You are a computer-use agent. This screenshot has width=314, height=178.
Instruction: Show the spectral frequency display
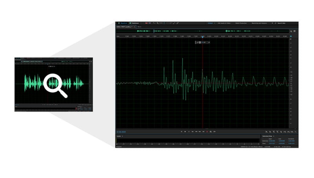coord(146,23)
